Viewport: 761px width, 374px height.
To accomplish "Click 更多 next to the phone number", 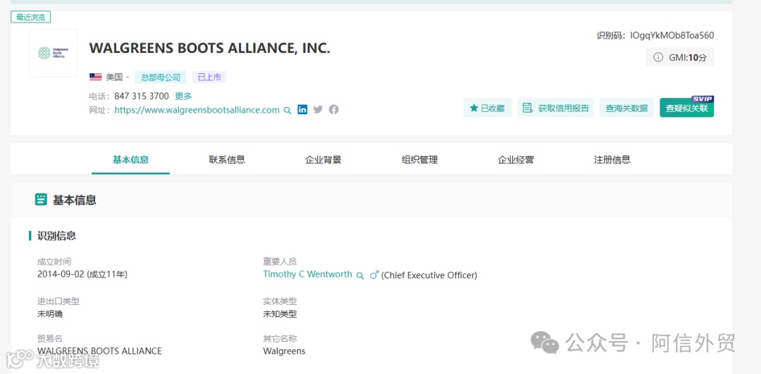I will [183, 96].
